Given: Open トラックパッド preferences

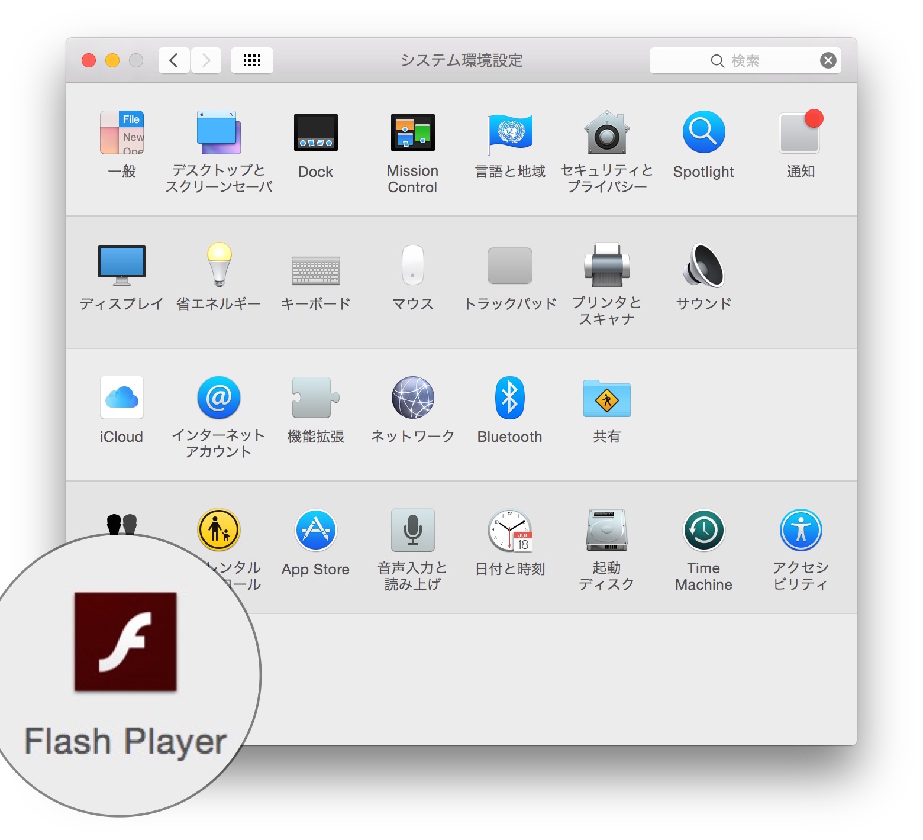Looking at the screenshot, I should pyautogui.click(x=510, y=266).
